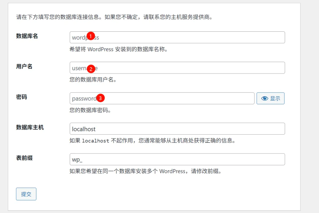The height and width of the screenshot is (213, 319).
Task: Select the database host field containing localhost
Action: point(177,129)
